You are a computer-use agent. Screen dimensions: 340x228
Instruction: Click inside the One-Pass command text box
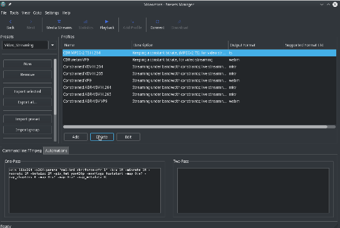tap(85, 190)
